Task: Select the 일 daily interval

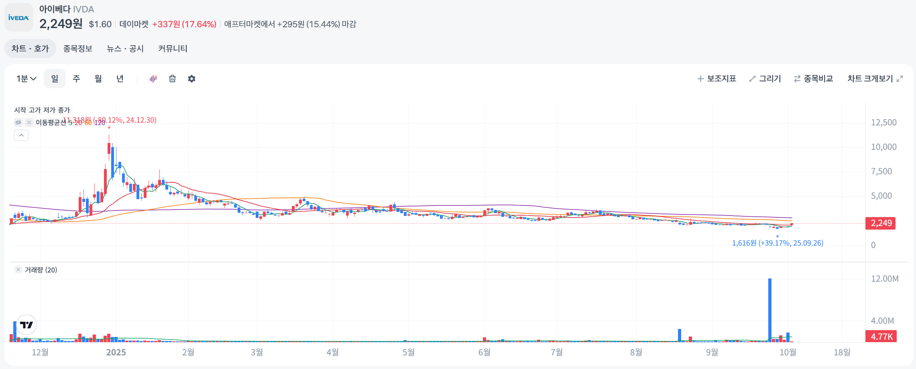Action: click(x=55, y=79)
